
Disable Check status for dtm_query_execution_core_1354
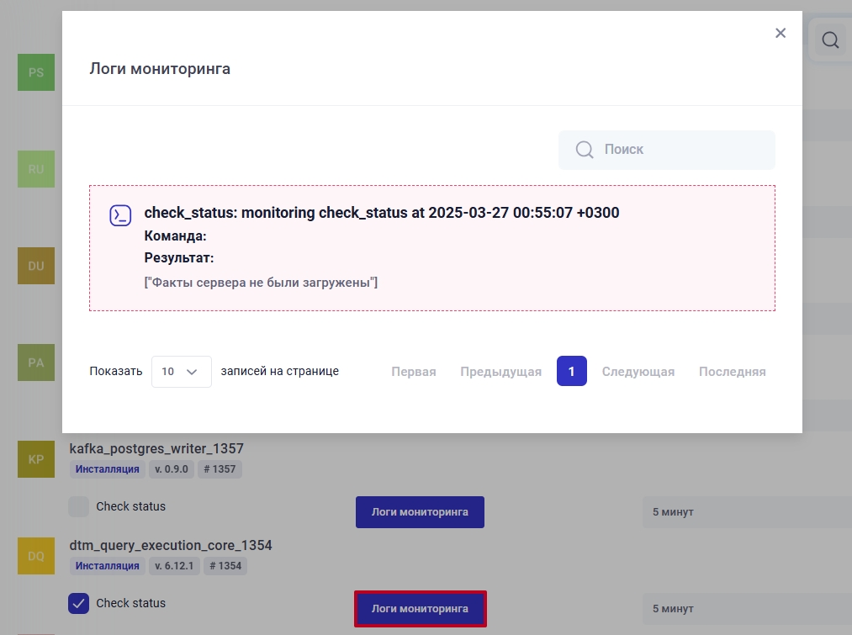(78, 603)
